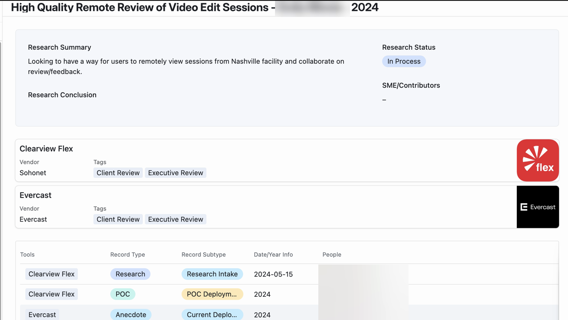Click the Executive Review tag under Evercast
Screen dimensions: 568x320
tap(176, 219)
